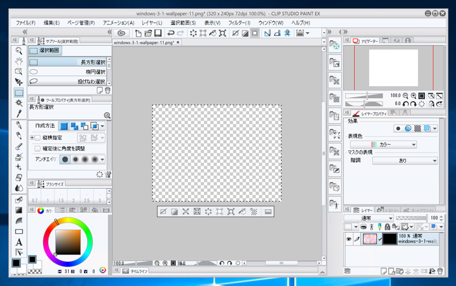Viewport: 456px width, 286px height.
Task: Click the Save toolbar icon
Action: 157,33
